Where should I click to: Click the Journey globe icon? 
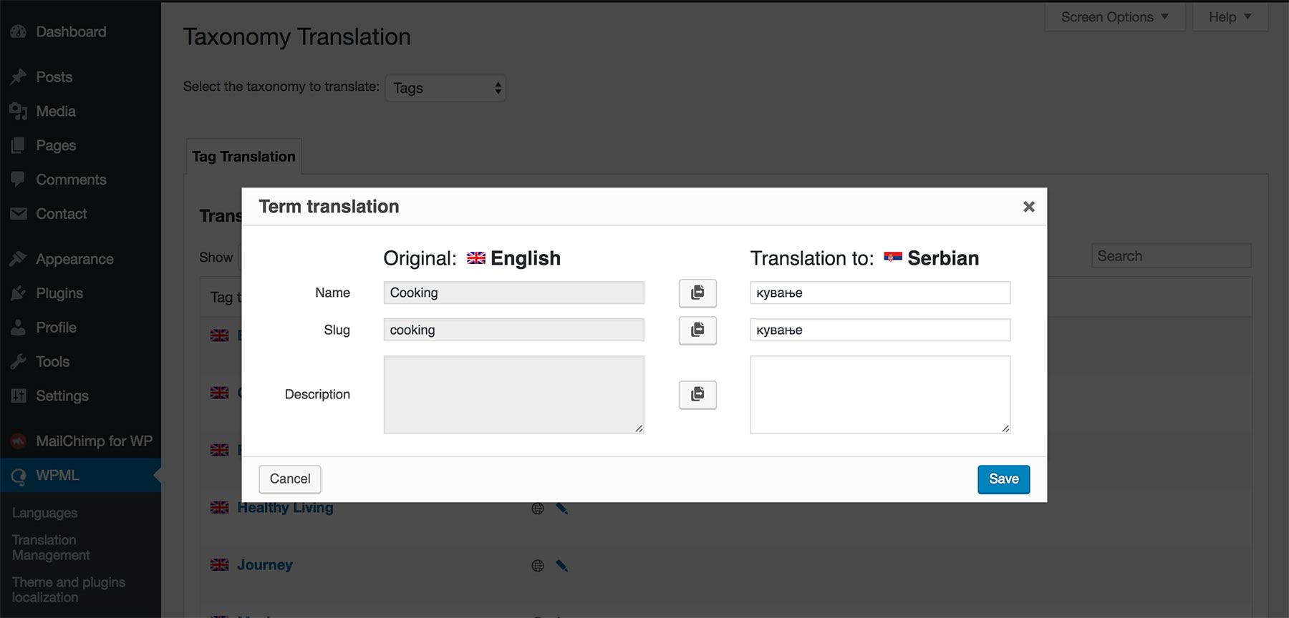(x=538, y=566)
